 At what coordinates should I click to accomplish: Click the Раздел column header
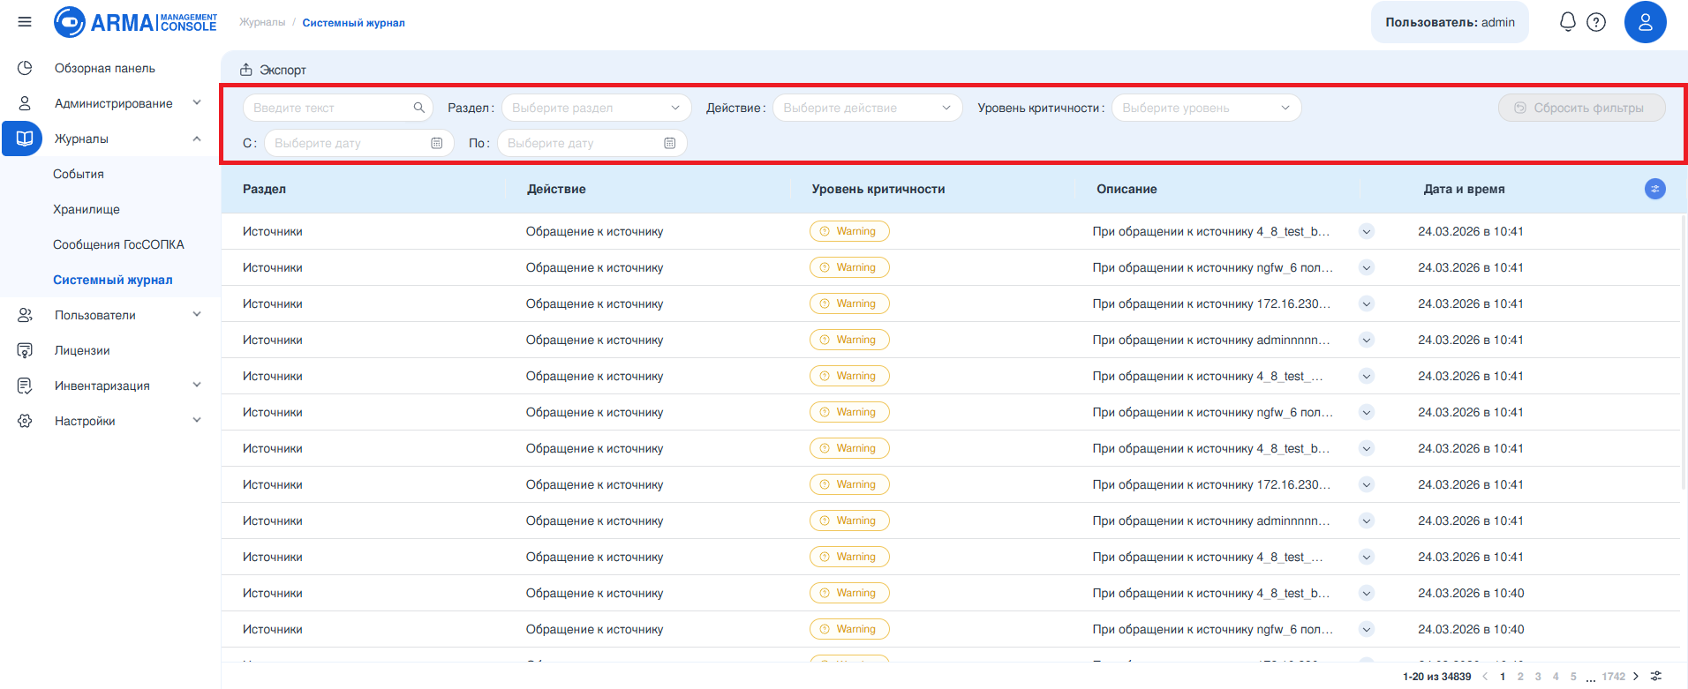tap(264, 189)
